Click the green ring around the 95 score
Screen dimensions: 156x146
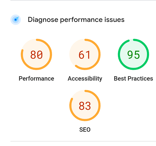pos(148,54)
